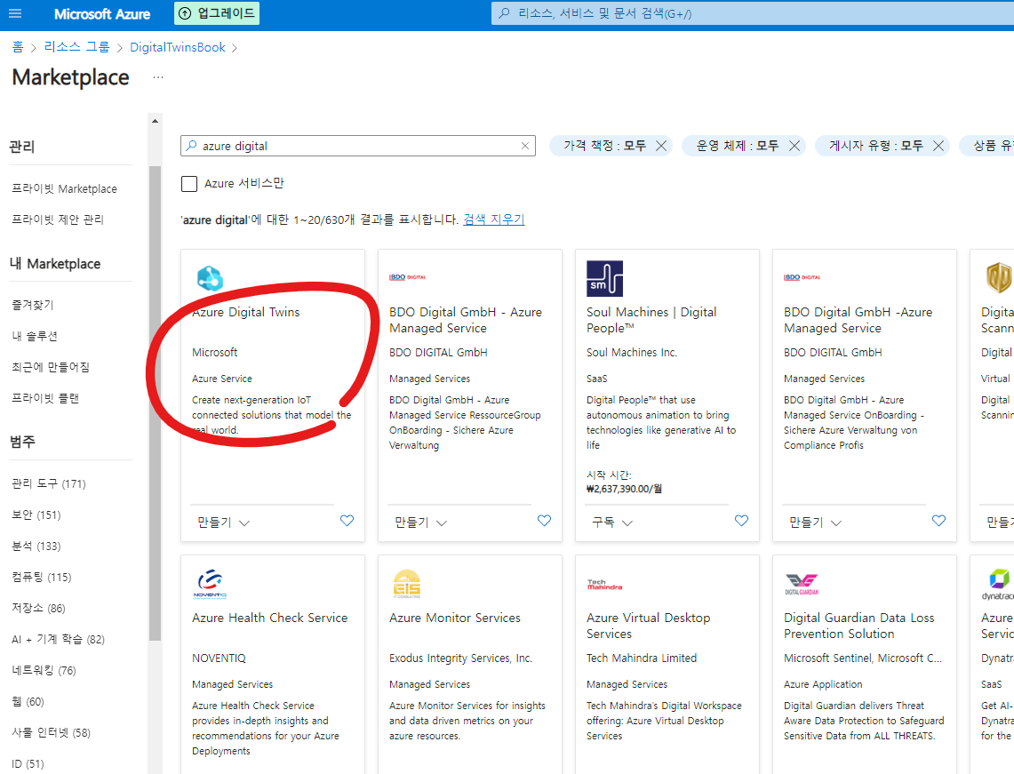This screenshot has height=774, width=1014.
Task: Filter by 저장소 (86) category
Action: (x=39, y=608)
